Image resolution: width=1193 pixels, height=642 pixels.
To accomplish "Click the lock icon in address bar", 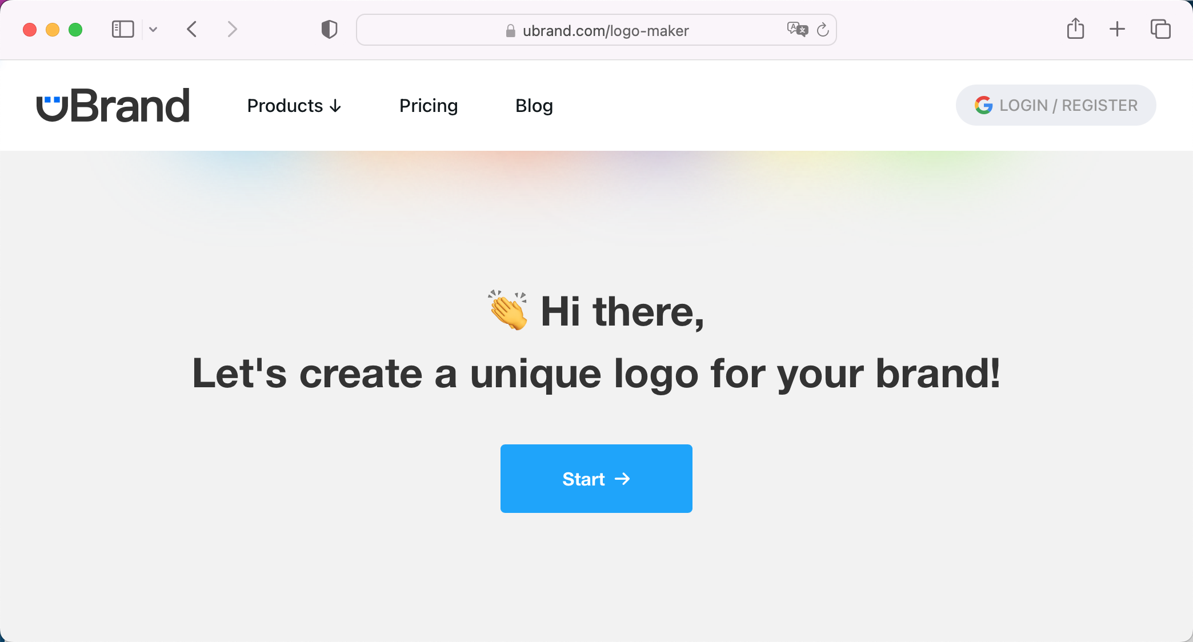I will tap(510, 31).
